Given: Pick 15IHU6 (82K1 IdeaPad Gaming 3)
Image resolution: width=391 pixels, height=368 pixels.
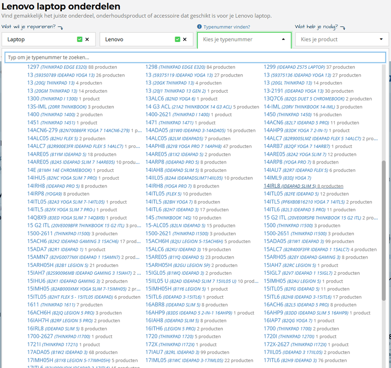Looking at the screenshot, I should point(77,281).
